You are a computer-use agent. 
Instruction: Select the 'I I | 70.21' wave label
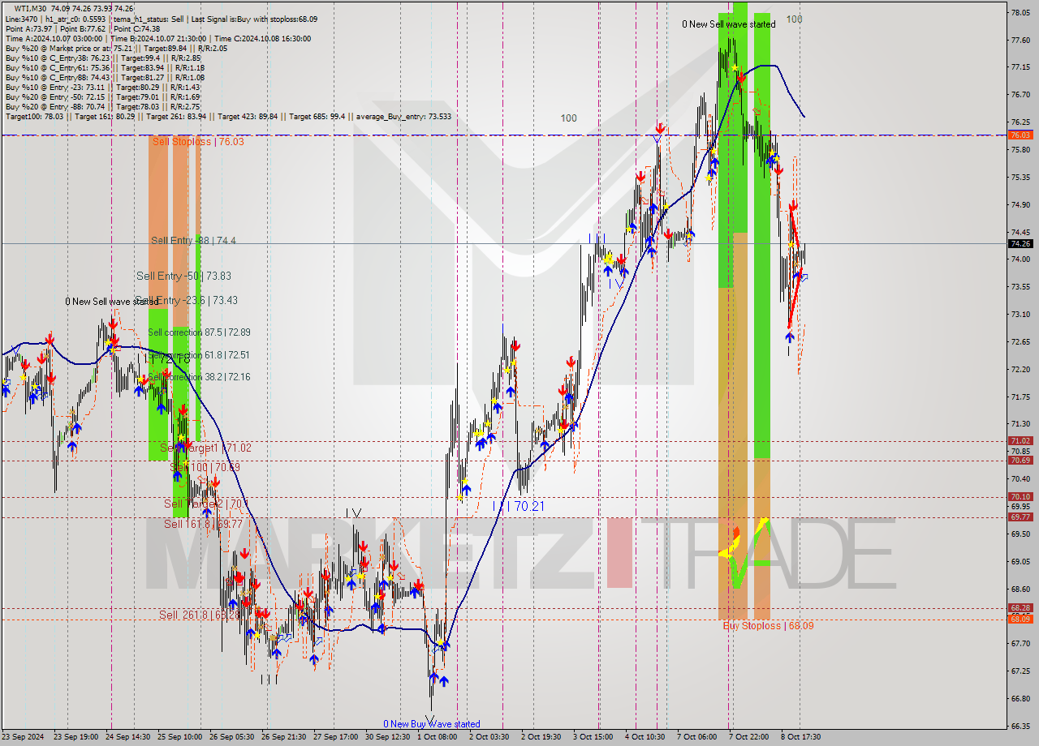[518, 506]
